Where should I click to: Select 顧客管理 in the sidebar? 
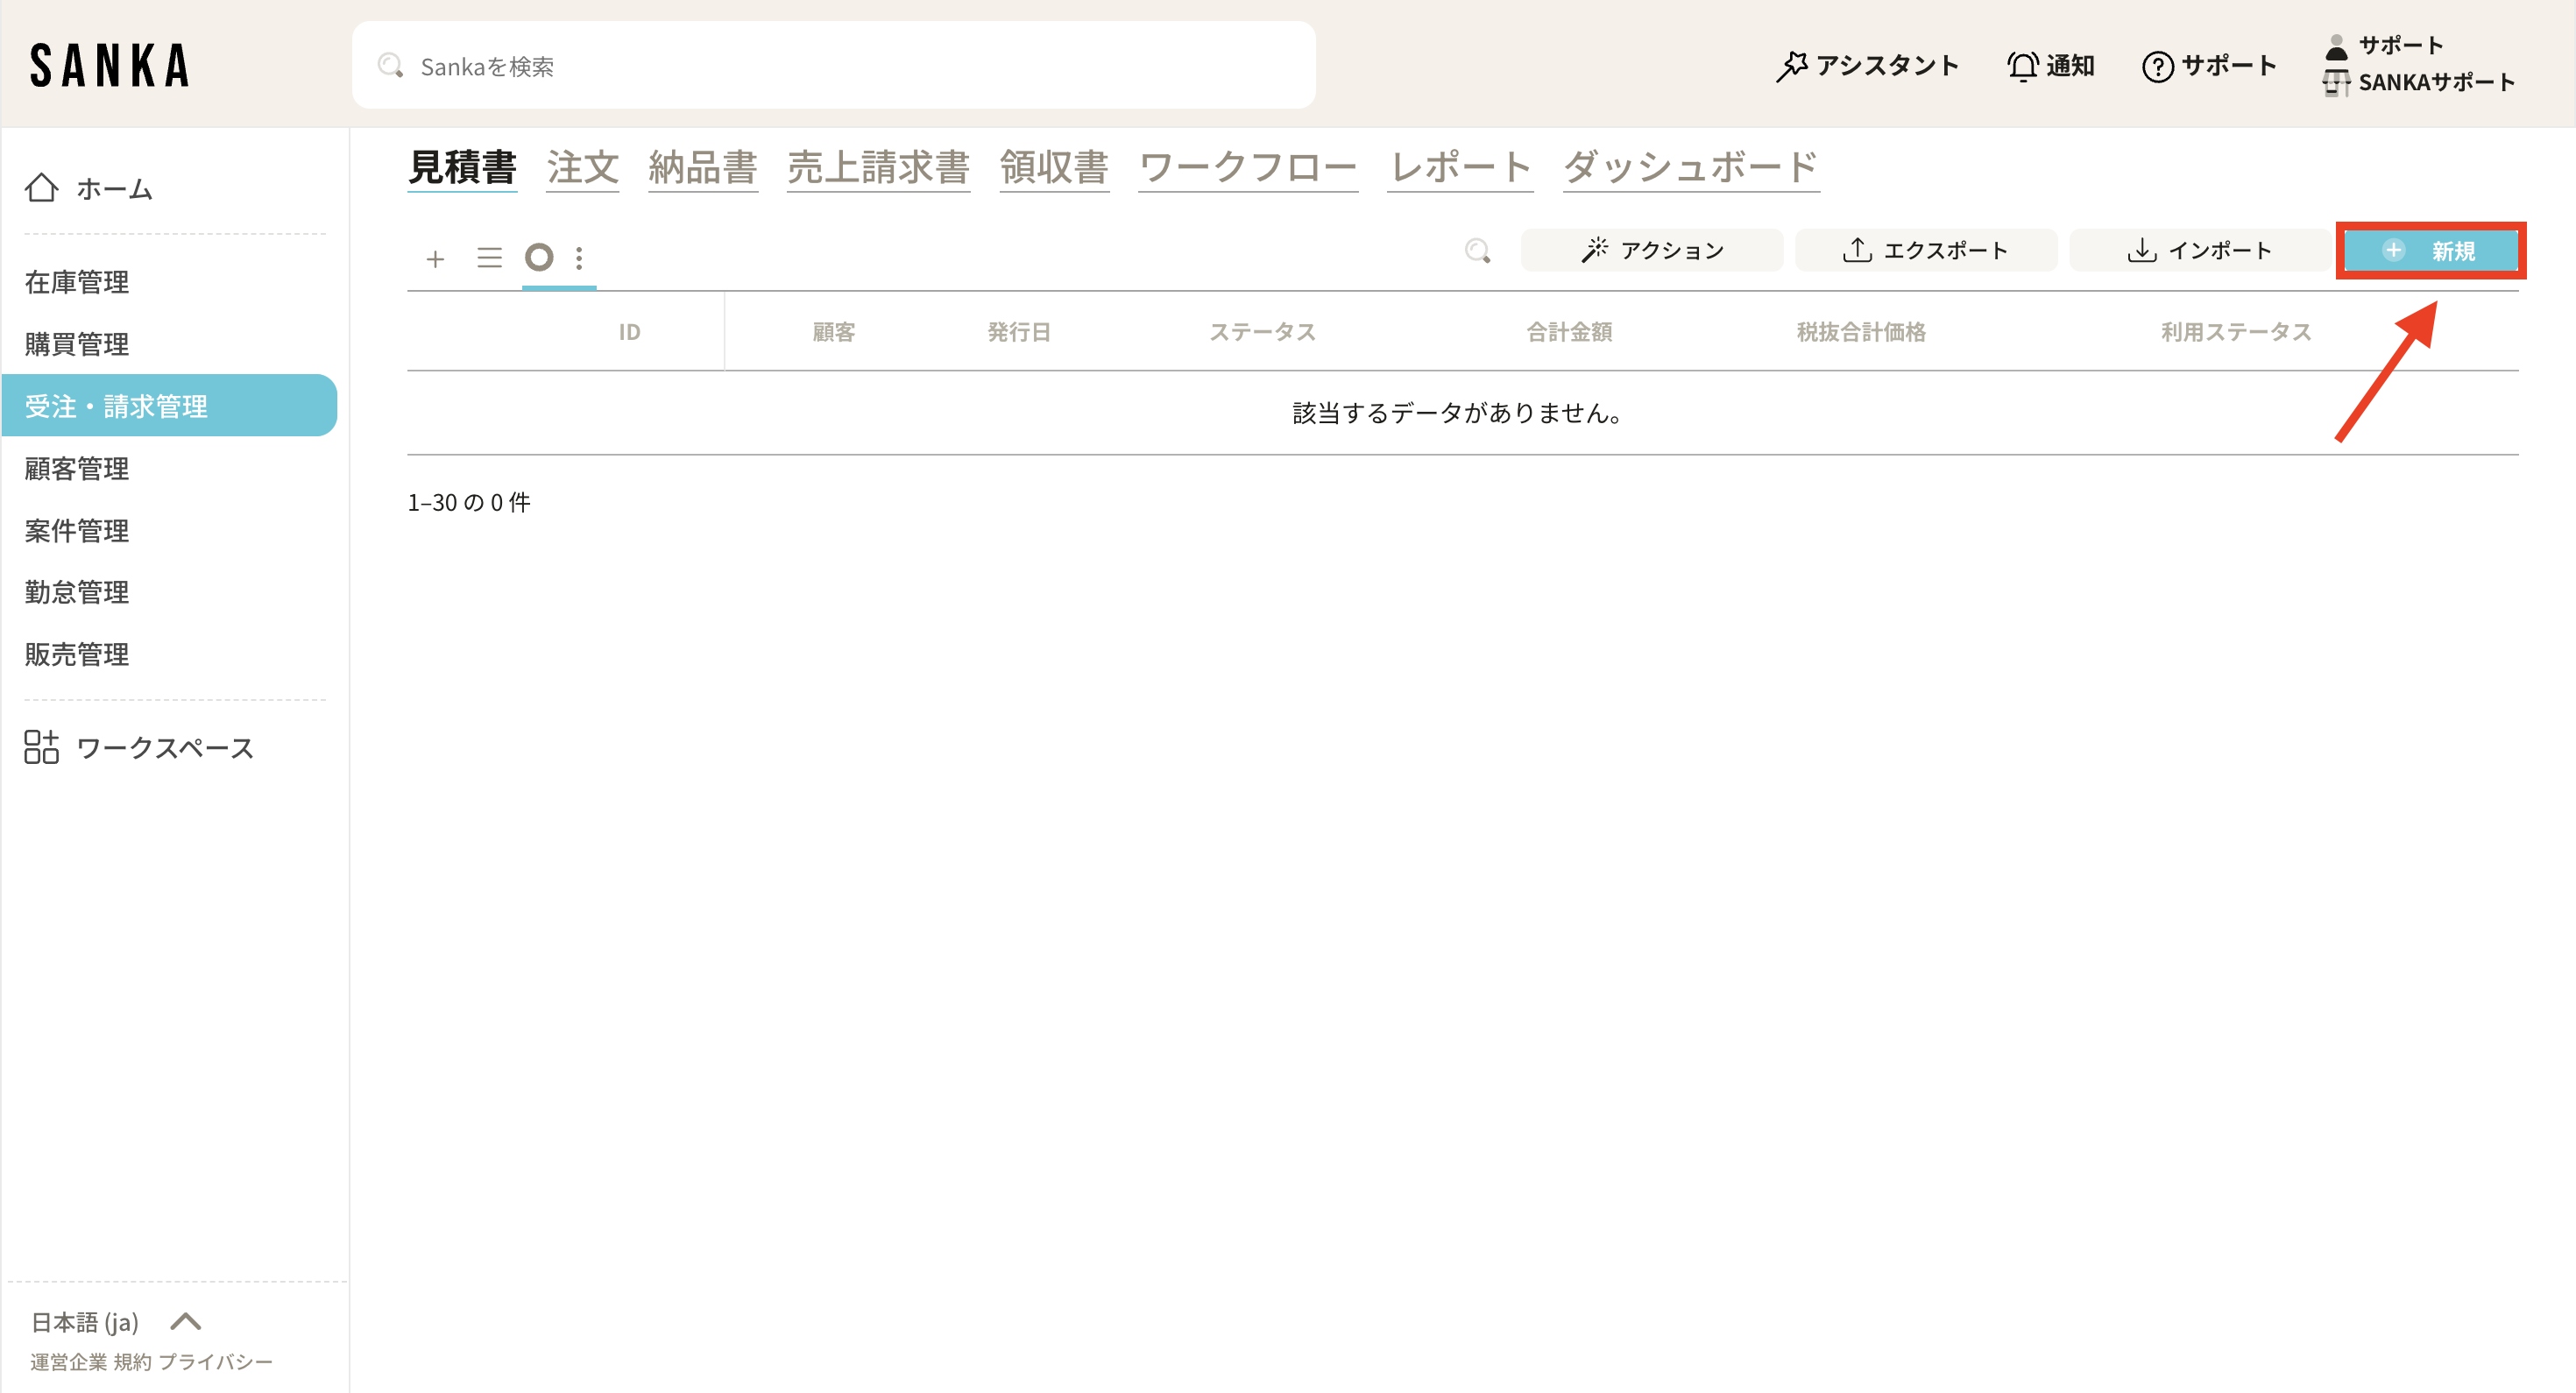(x=77, y=468)
